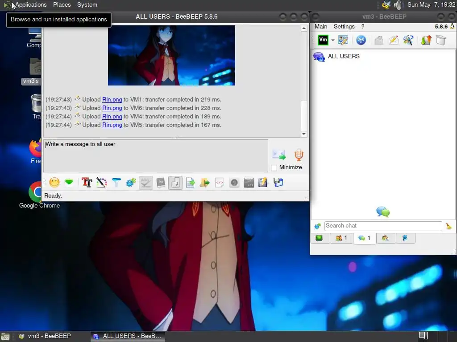Click the blue green chat bubbles icon
Image resolution: width=457 pixels, height=342 pixels.
[x=383, y=212]
